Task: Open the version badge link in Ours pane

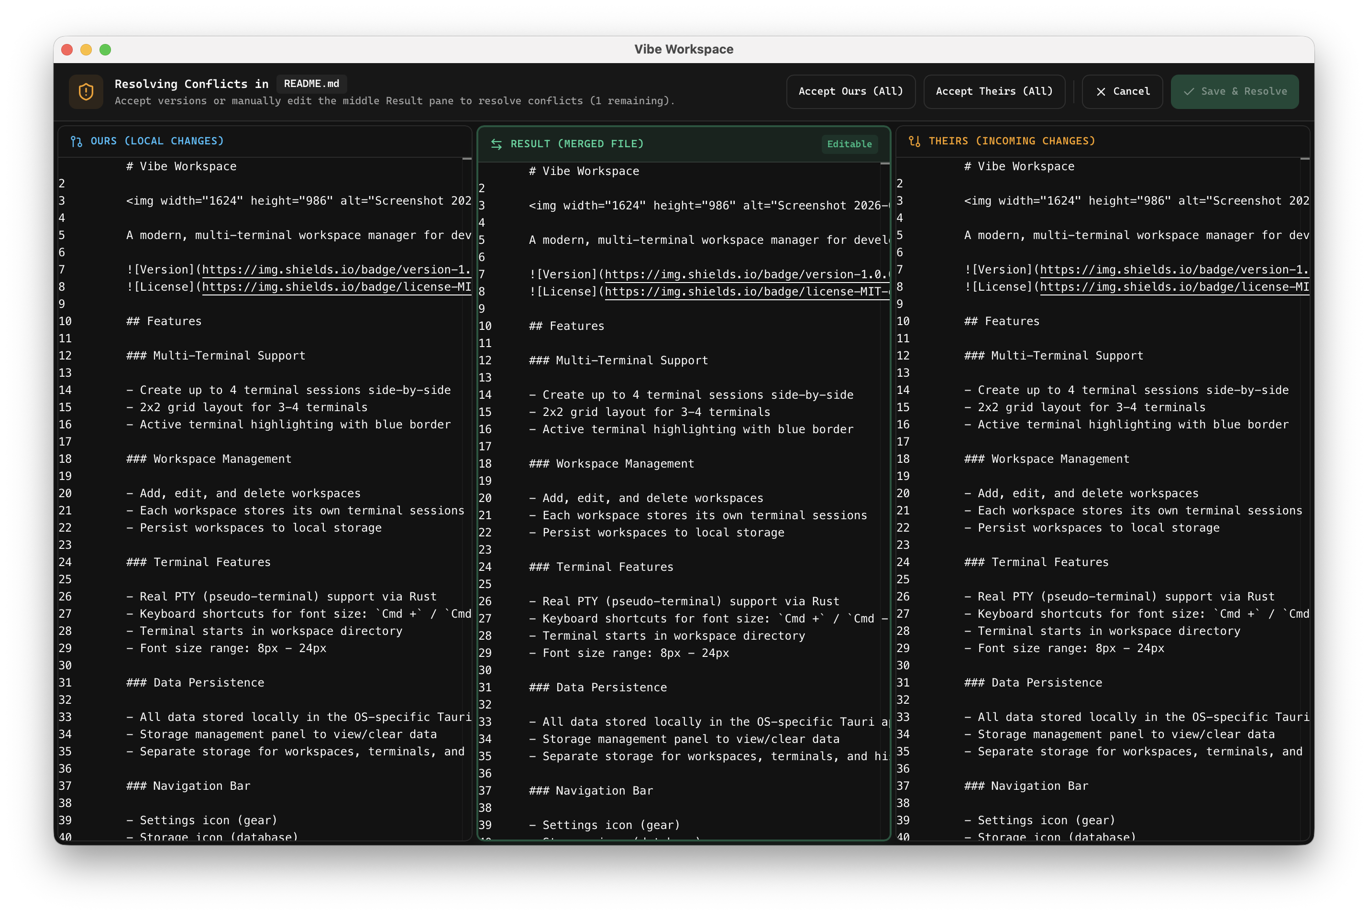Action: click(337, 270)
